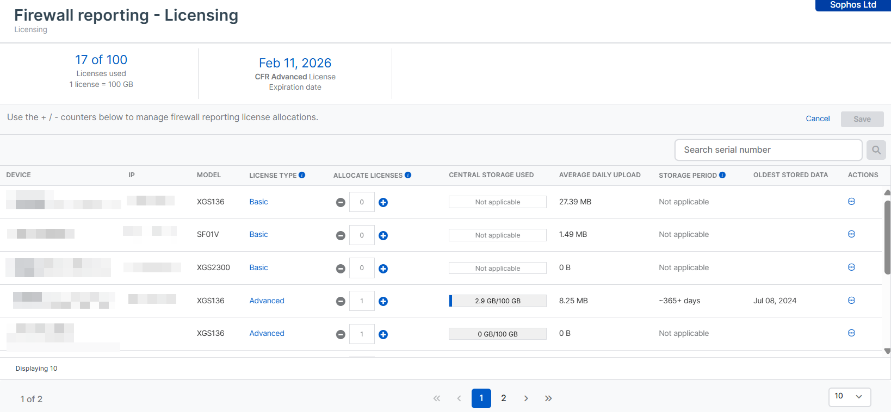Click Allocate Licenses info icon
The height and width of the screenshot is (412, 891).
pyautogui.click(x=408, y=175)
